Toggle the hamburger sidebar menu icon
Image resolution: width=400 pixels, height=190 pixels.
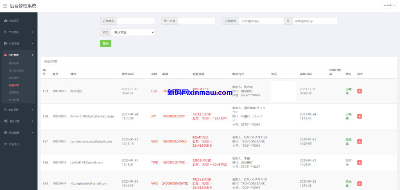(x=5, y=6)
